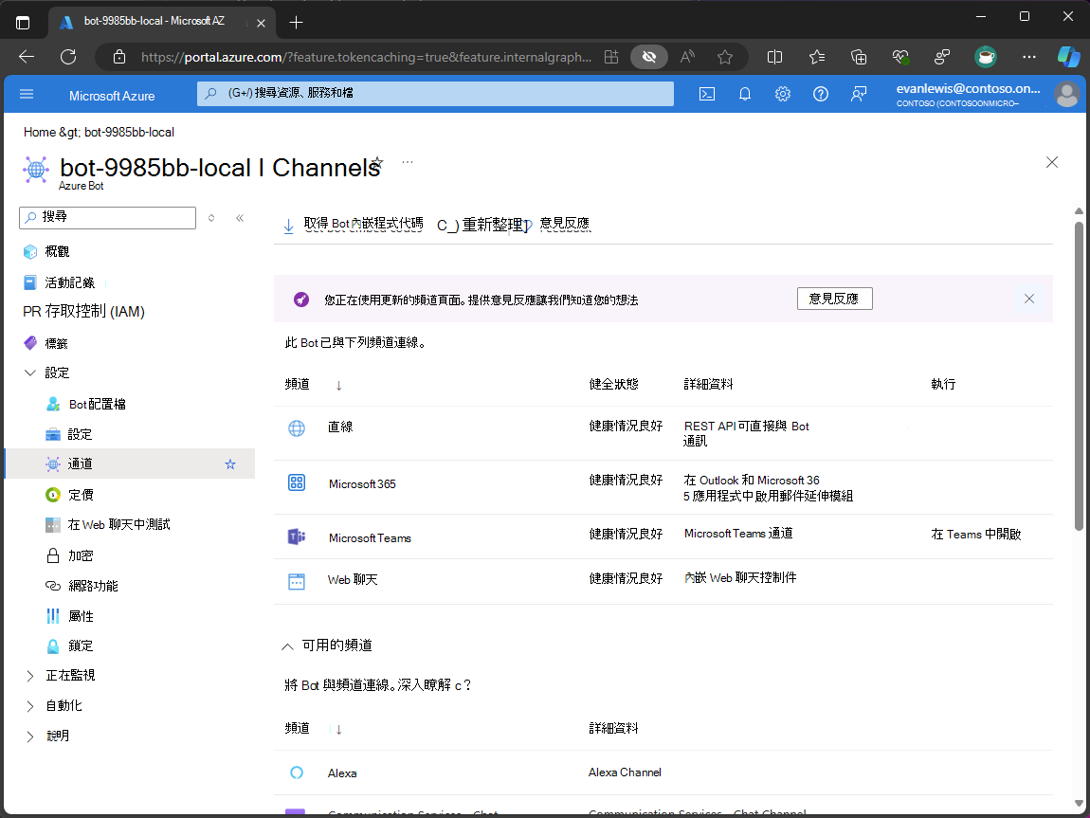
Task: Expand 正在監視 section
Action: [30, 676]
